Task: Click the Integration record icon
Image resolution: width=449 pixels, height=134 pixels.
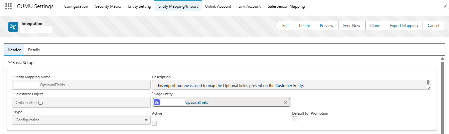Action: [x=13, y=27]
